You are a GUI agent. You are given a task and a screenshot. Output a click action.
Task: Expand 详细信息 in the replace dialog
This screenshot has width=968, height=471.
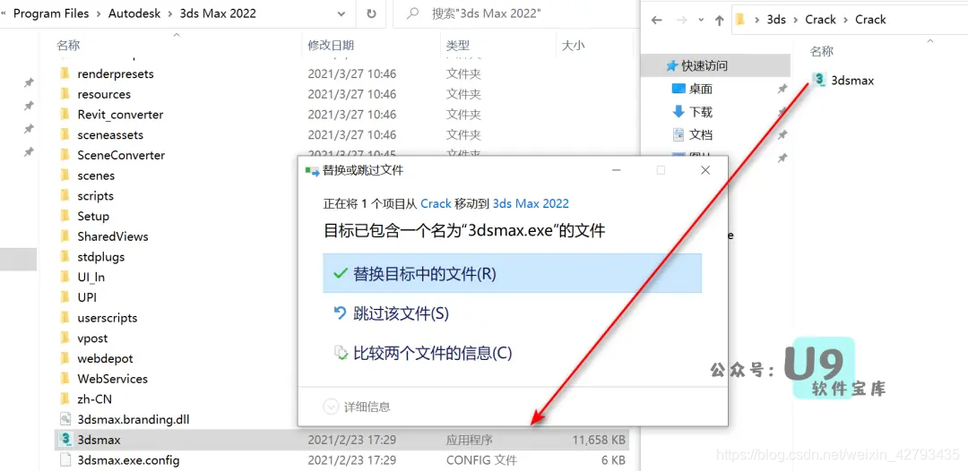pos(357,407)
